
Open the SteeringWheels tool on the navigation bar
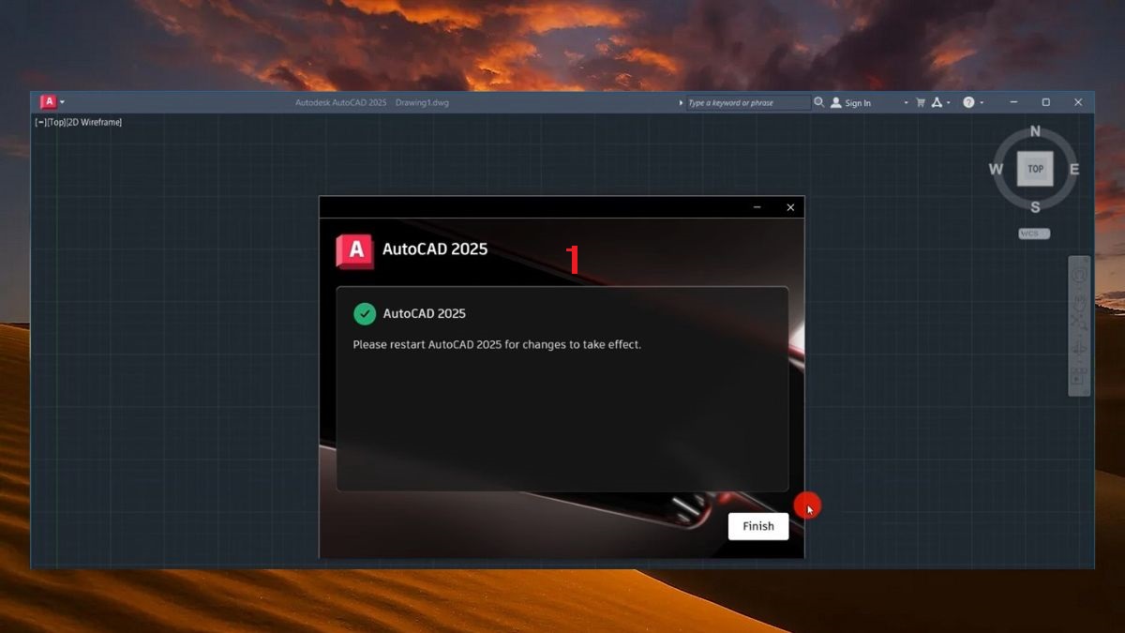pyautogui.click(x=1079, y=276)
